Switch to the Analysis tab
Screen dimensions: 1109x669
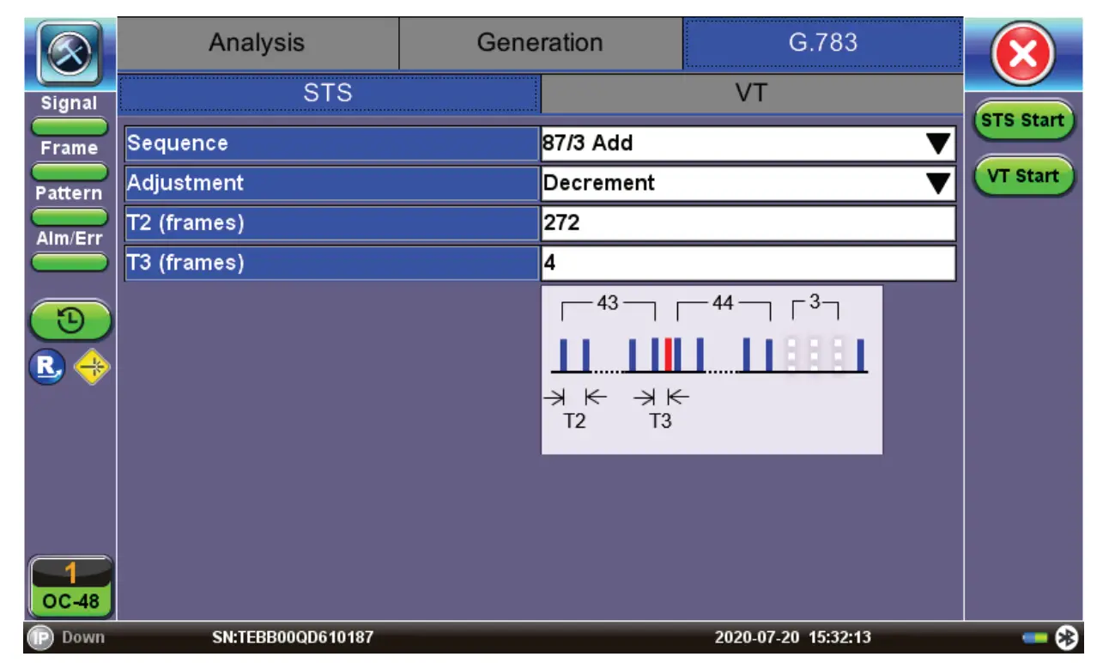click(258, 43)
